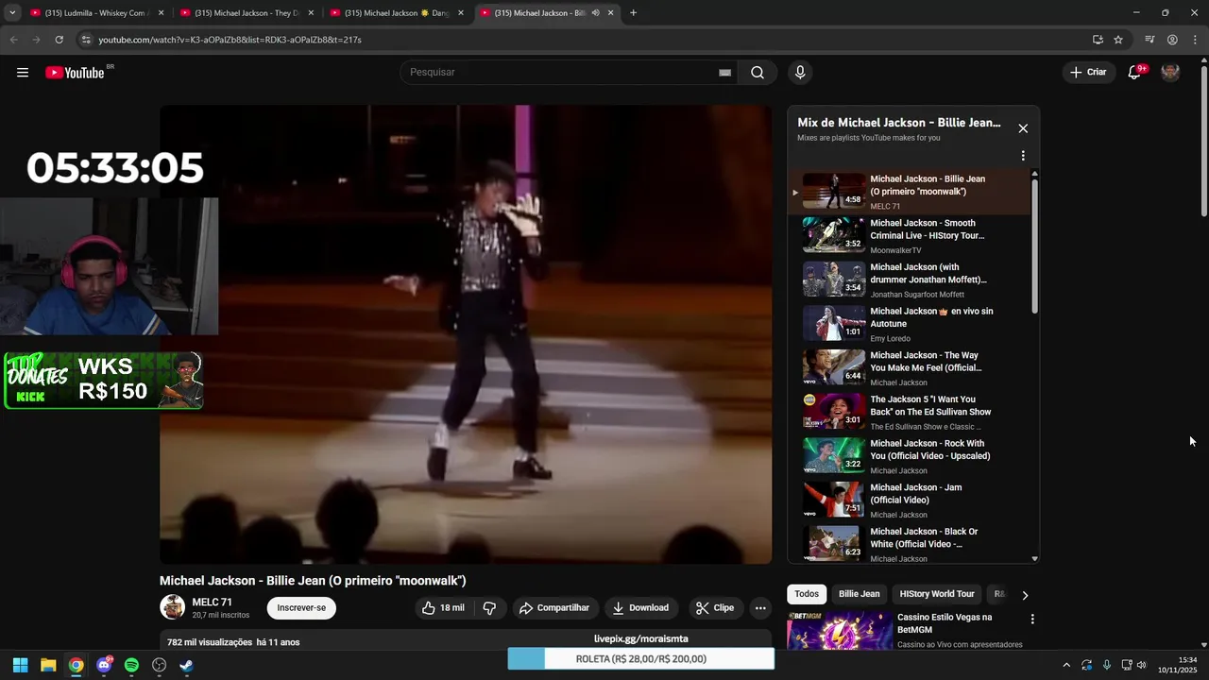Install app icon in address bar

(x=1098, y=40)
